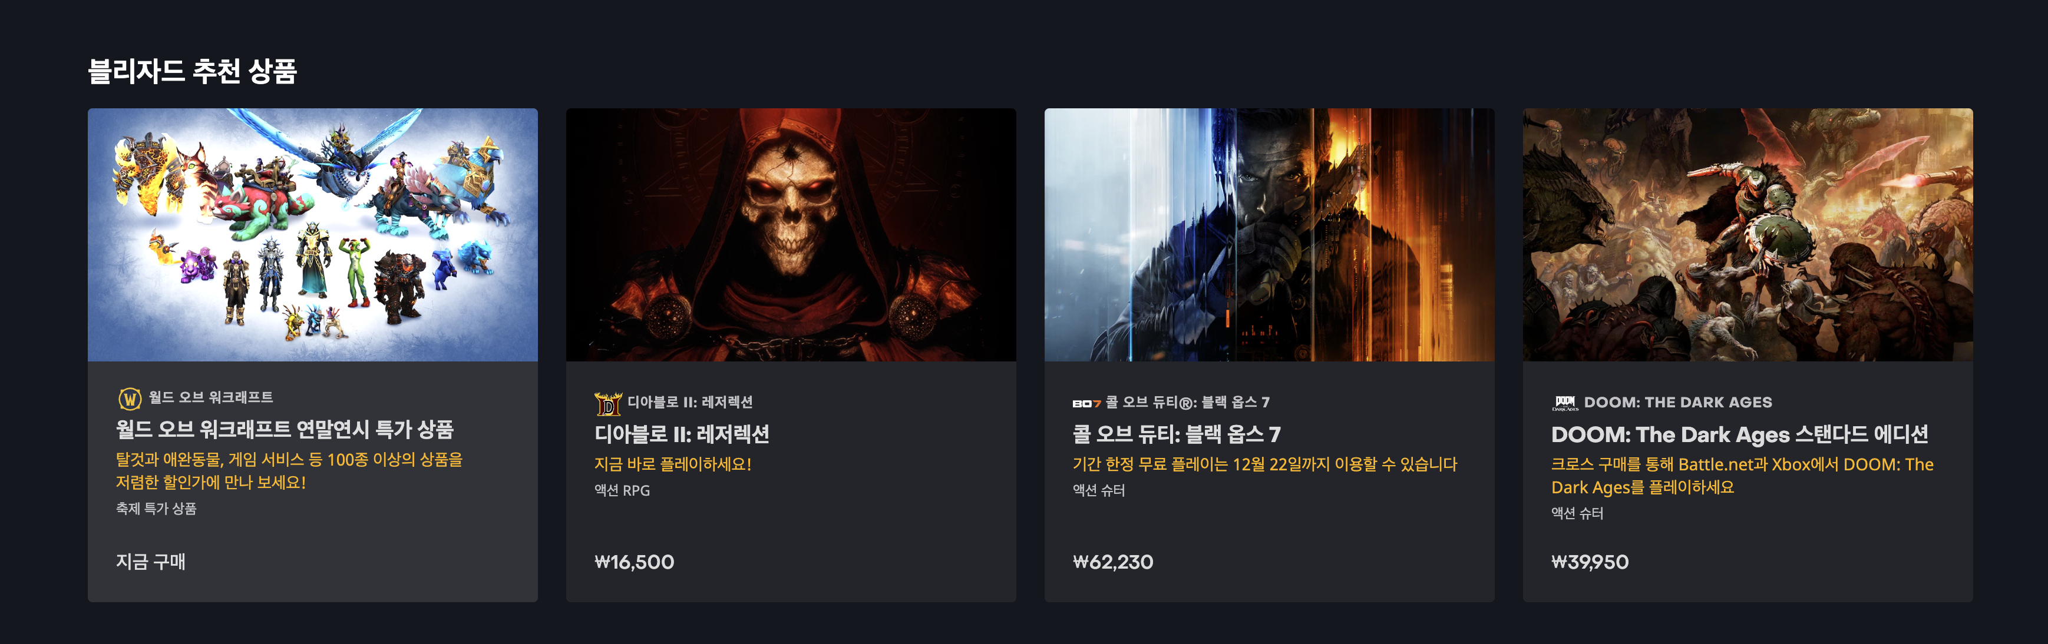Click 지금 구매 on the Warcraft card
2048x644 pixels.
click(150, 562)
